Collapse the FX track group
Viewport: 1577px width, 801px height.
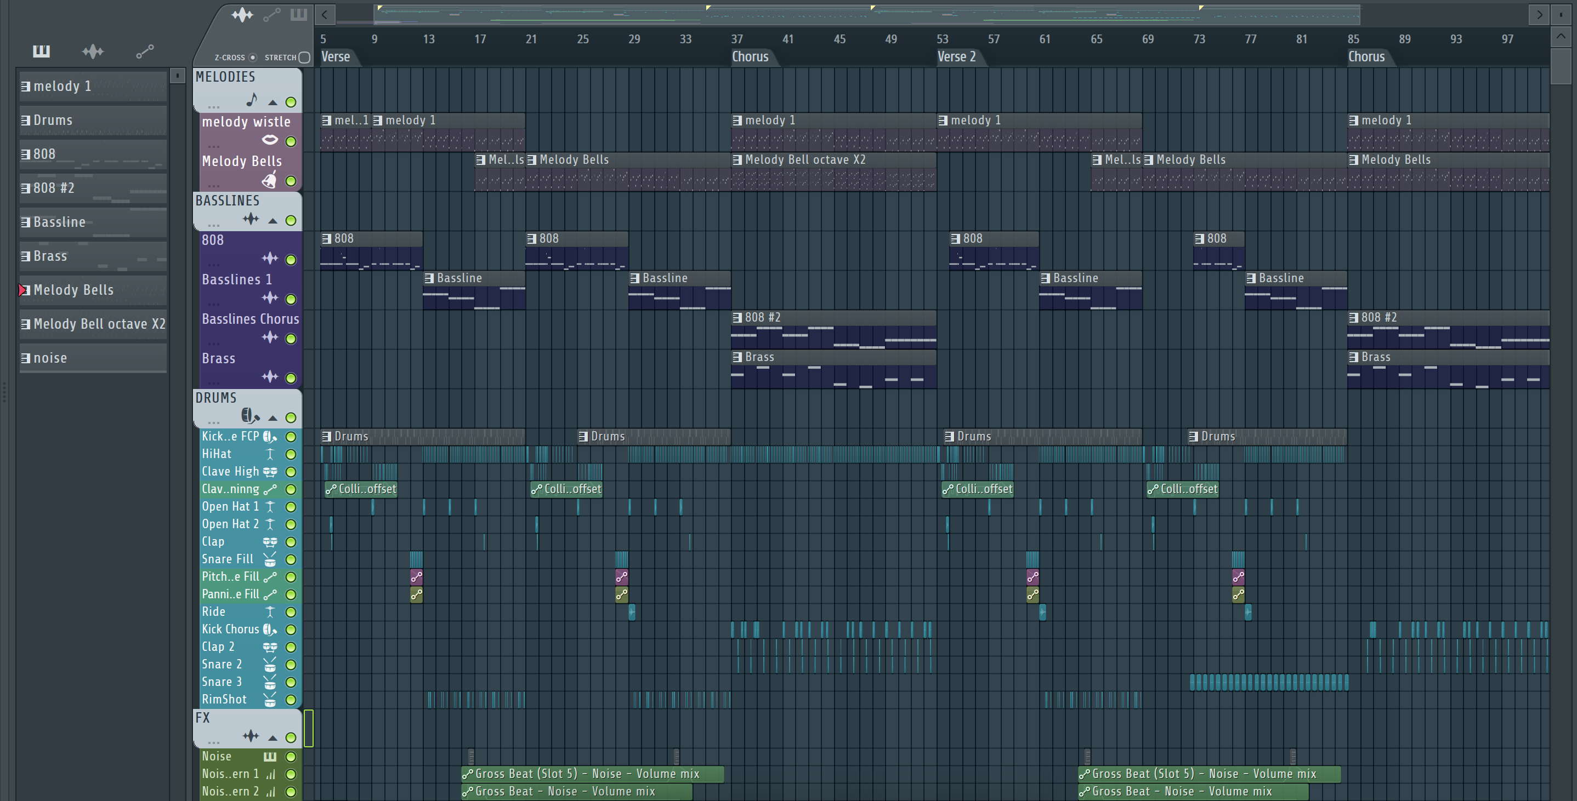click(273, 738)
